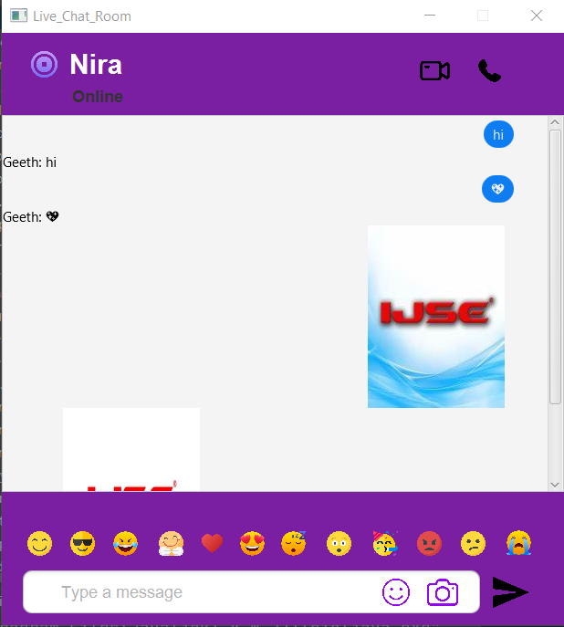Click the blue 'hi' message bubble
564x627 pixels.
pos(498,134)
